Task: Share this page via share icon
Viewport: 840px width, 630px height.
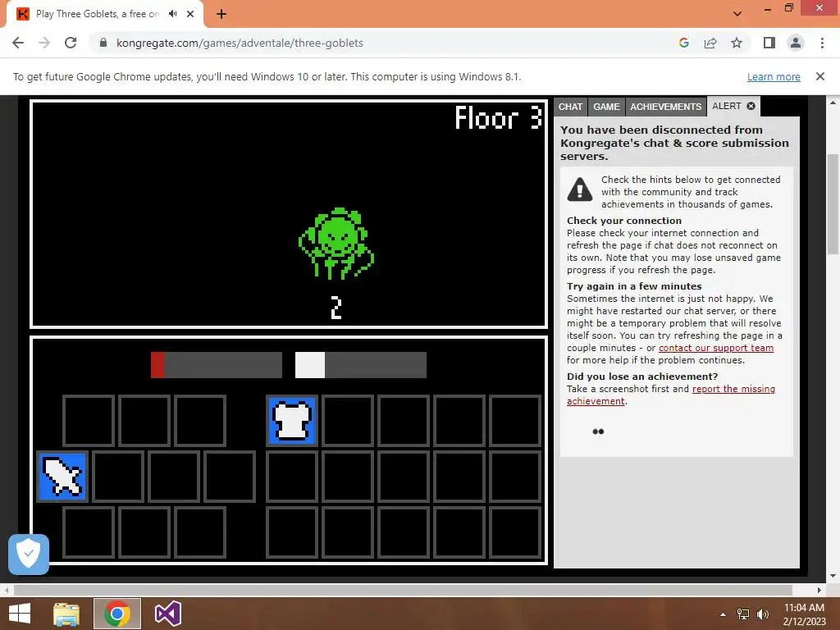Action: 710,43
